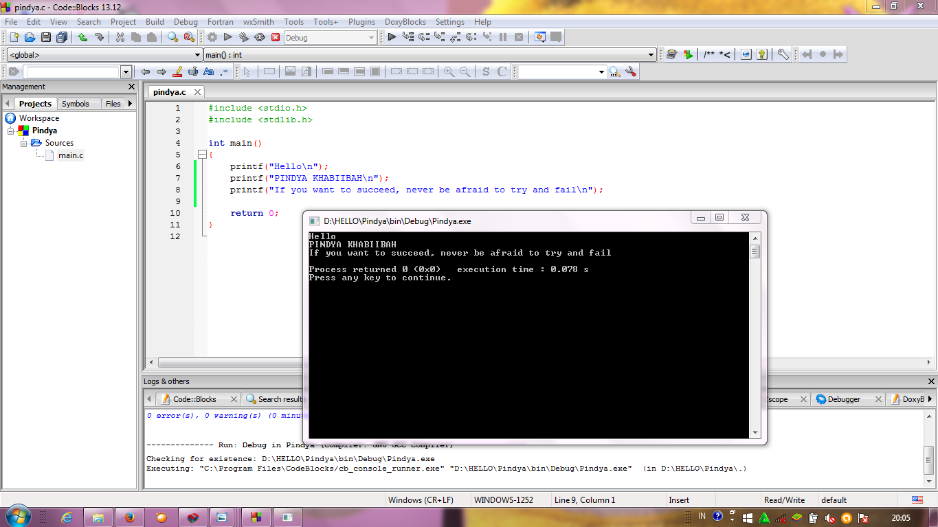This screenshot has height=527, width=938.
Task: Switch to the Symbols tab
Action: 76,104
